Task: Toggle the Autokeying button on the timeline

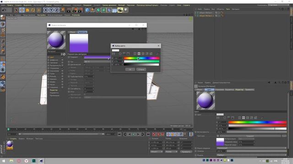Action: point(158,134)
